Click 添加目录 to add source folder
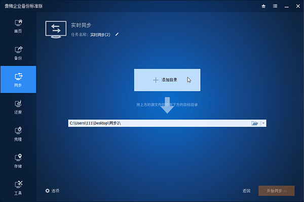The width and height of the screenshot is (304, 202). click(167, 80)
